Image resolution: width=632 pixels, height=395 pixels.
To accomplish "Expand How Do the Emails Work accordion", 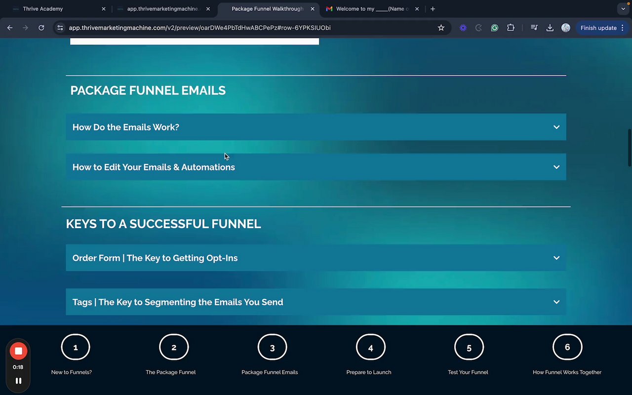I will click(316, 127).
